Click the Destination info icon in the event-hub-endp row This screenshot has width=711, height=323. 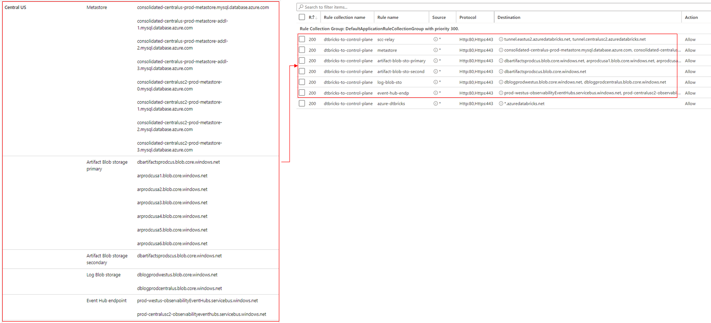[x=501, y=93]
